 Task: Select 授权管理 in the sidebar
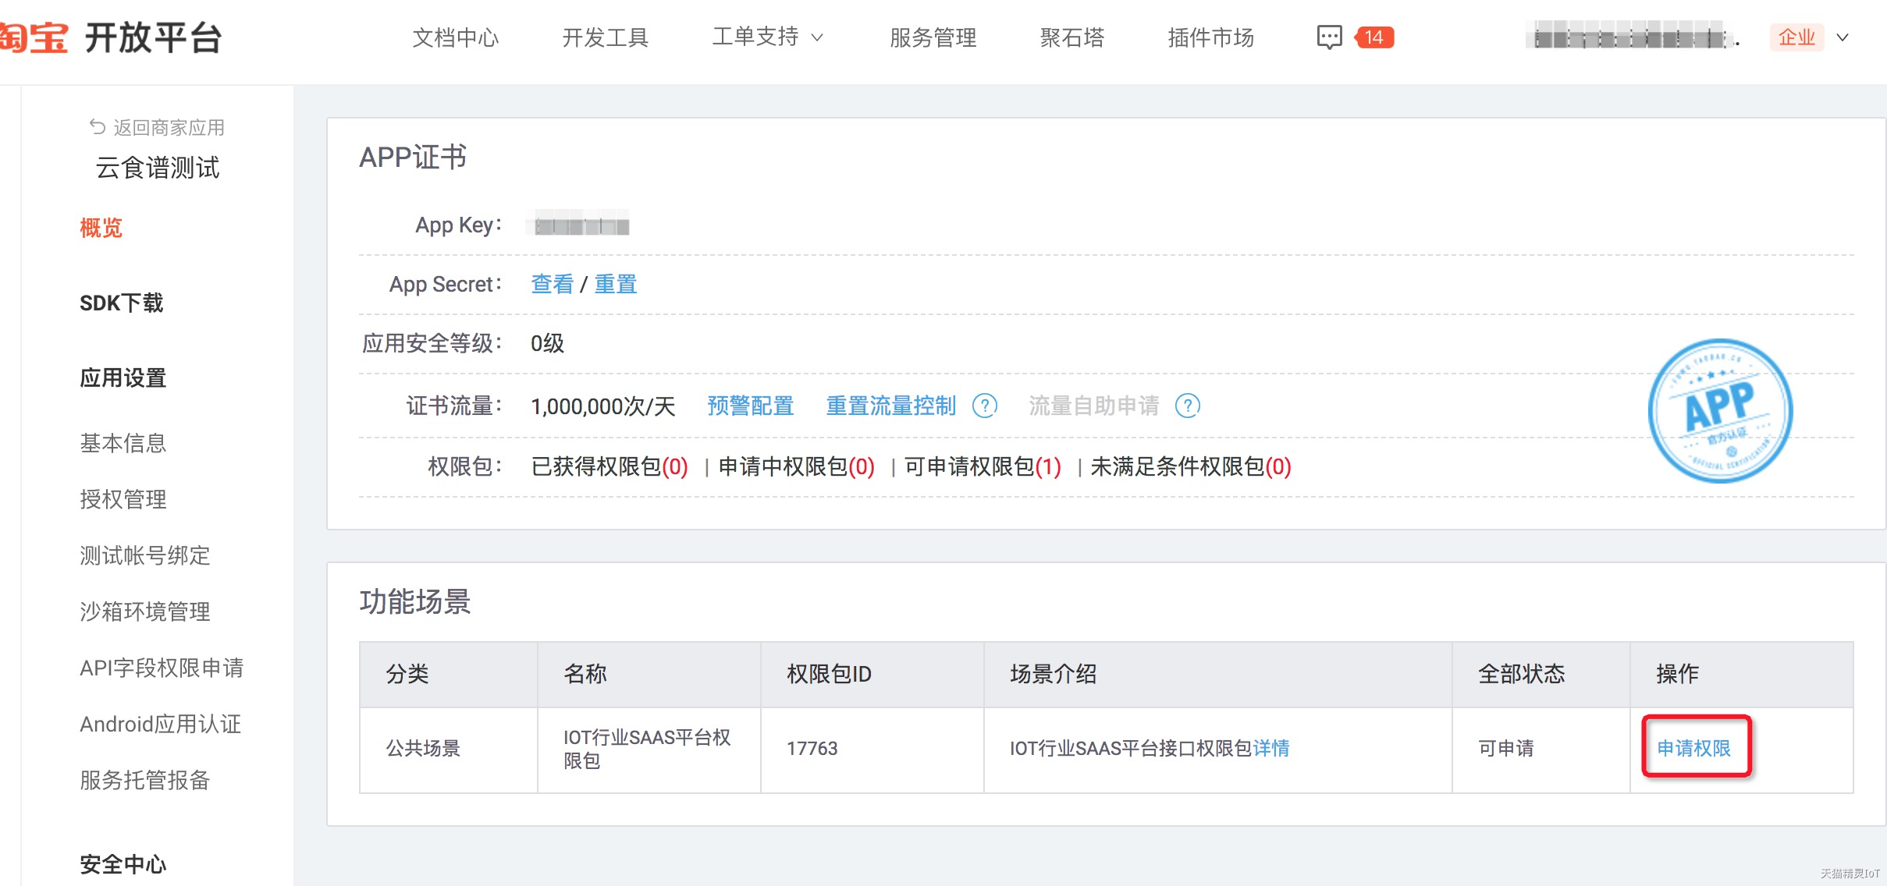coord(123,499)
